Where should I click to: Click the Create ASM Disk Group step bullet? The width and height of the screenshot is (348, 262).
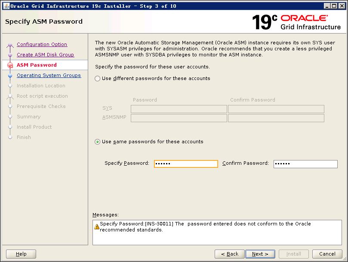10,55
